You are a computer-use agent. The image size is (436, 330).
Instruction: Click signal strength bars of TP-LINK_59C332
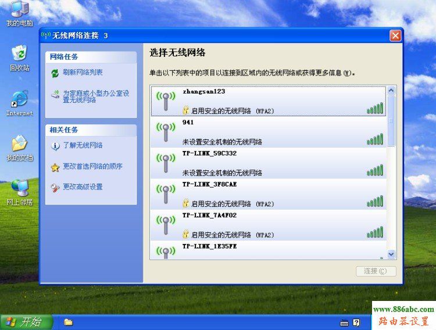point(375,170)
